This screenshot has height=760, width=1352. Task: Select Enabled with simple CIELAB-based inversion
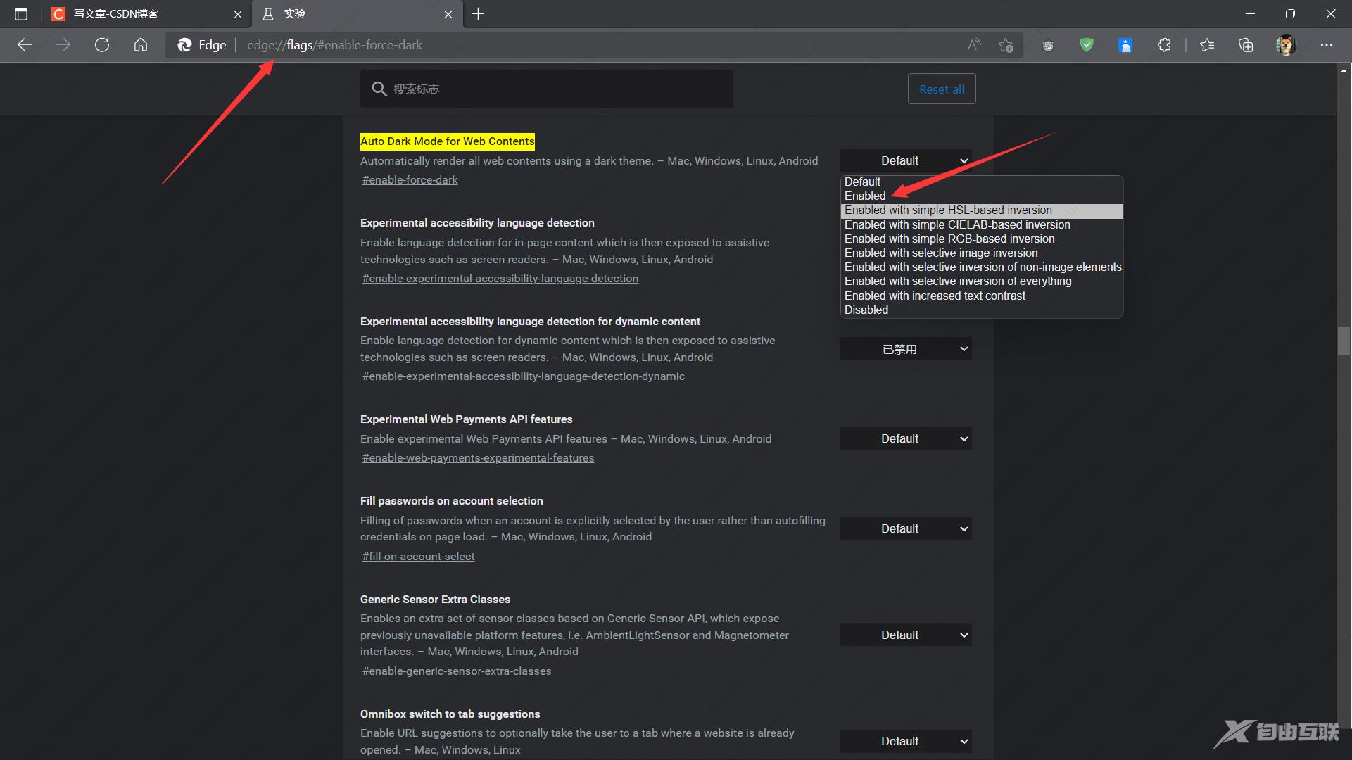(982, 224)
